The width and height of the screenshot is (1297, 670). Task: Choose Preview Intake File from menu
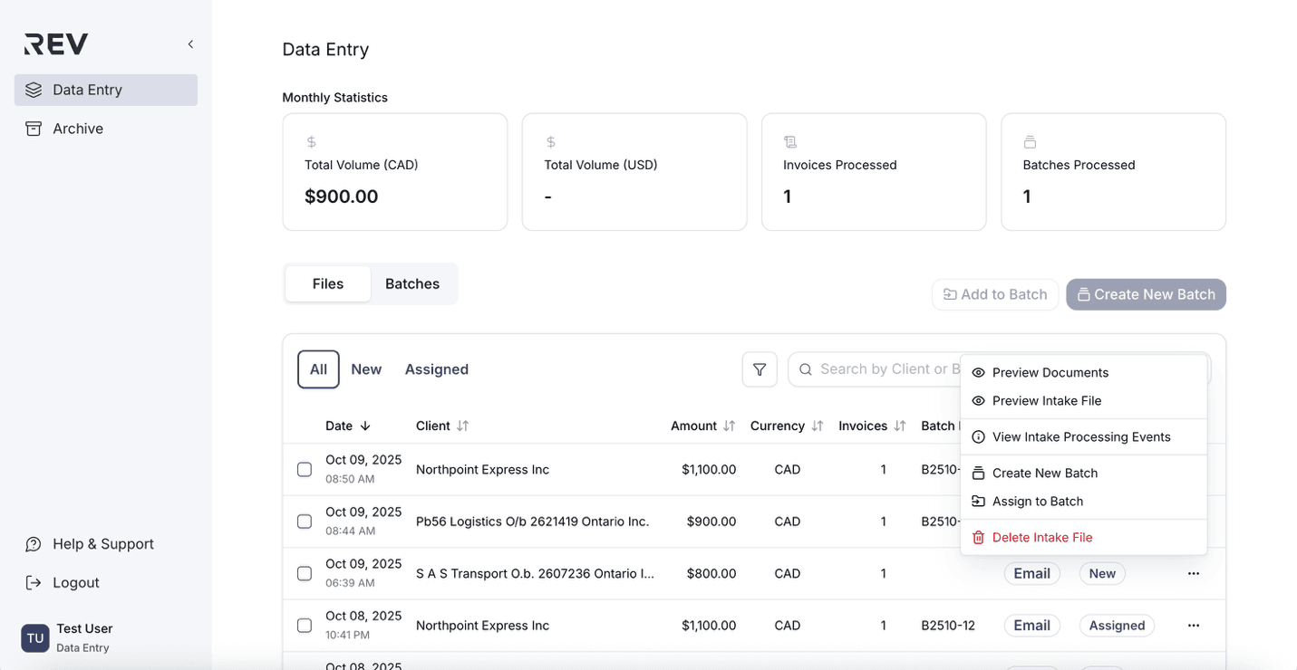[x=1047, y=401]
